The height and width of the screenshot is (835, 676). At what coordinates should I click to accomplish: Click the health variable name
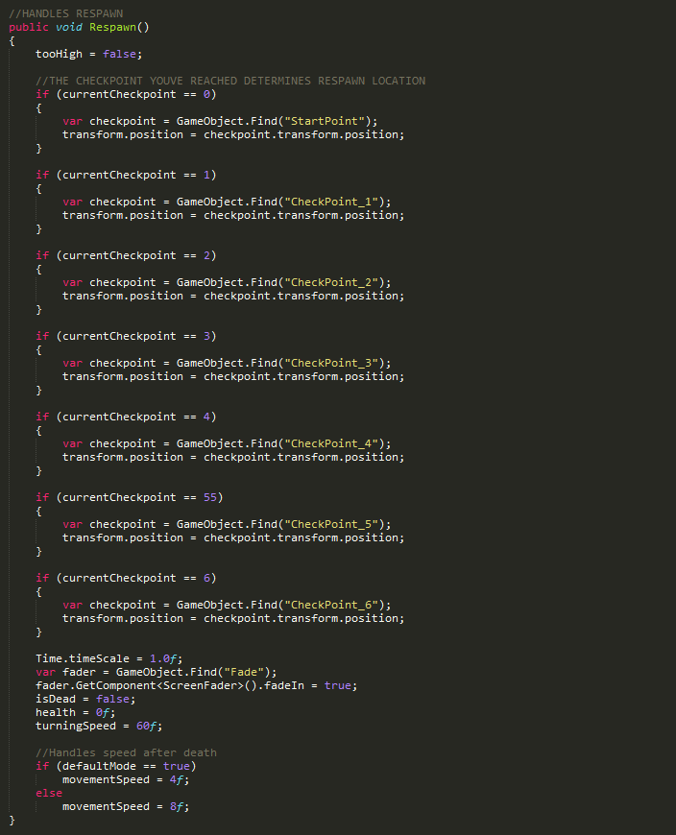tap(56, 712)
